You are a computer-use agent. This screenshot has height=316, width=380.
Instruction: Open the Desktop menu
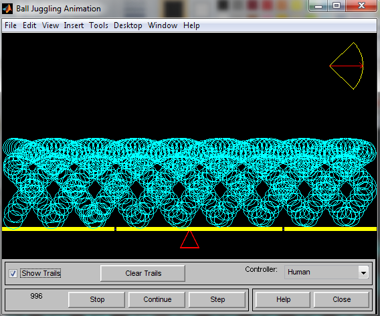coord(128,25)
